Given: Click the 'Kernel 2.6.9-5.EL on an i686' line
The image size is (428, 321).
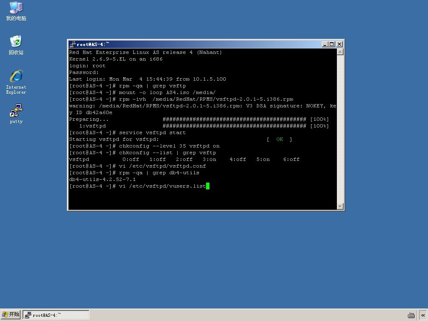Looking at the screenshot, I should (x=116, y=59).
